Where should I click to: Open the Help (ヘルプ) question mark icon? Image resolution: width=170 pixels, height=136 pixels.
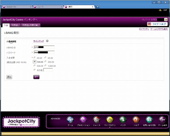click(x=136, y=120)
